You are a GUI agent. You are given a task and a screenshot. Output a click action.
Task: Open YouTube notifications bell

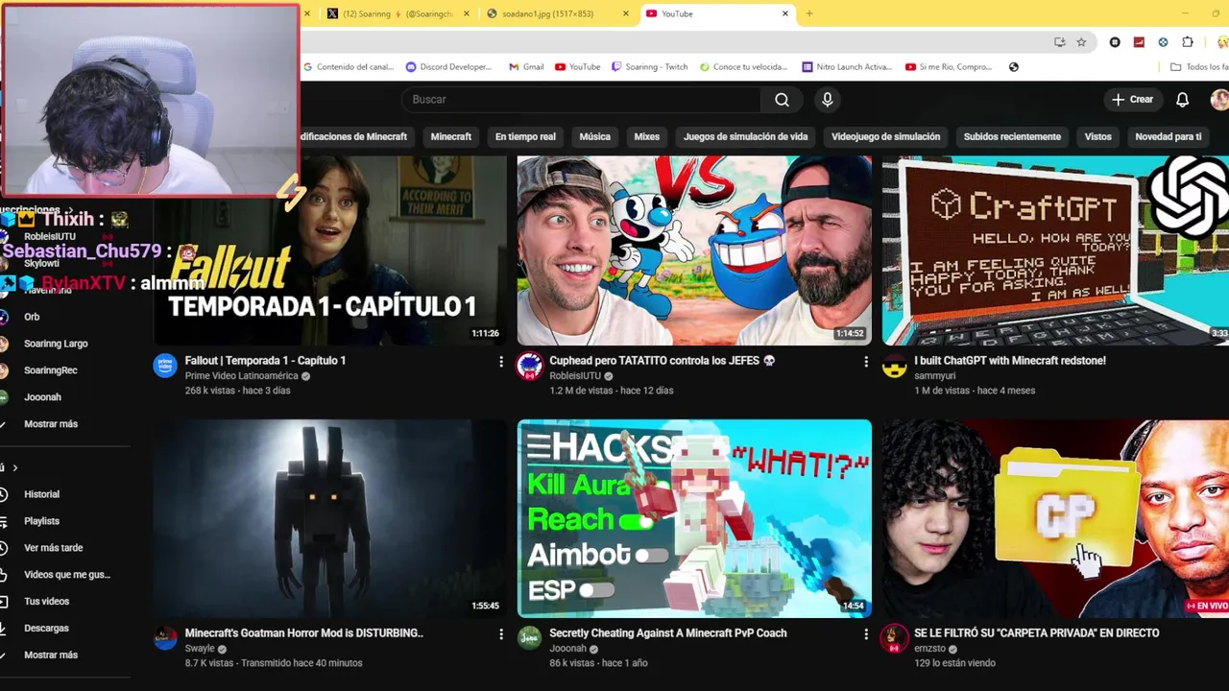pyautogui.click(x=1183, y=100)
